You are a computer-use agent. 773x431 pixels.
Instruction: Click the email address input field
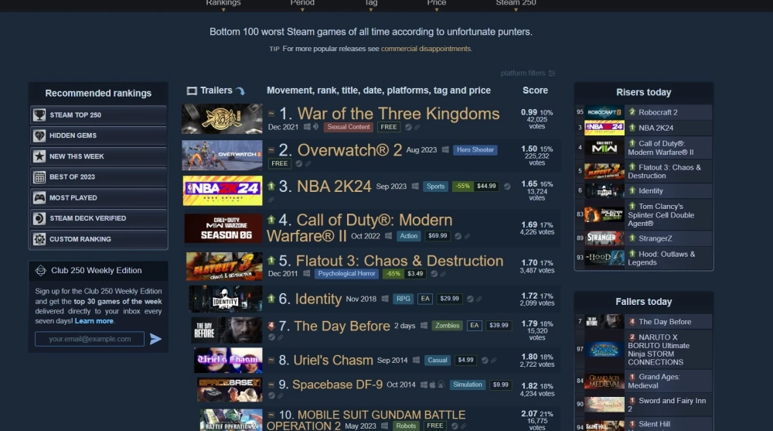(x=90, y=339)
